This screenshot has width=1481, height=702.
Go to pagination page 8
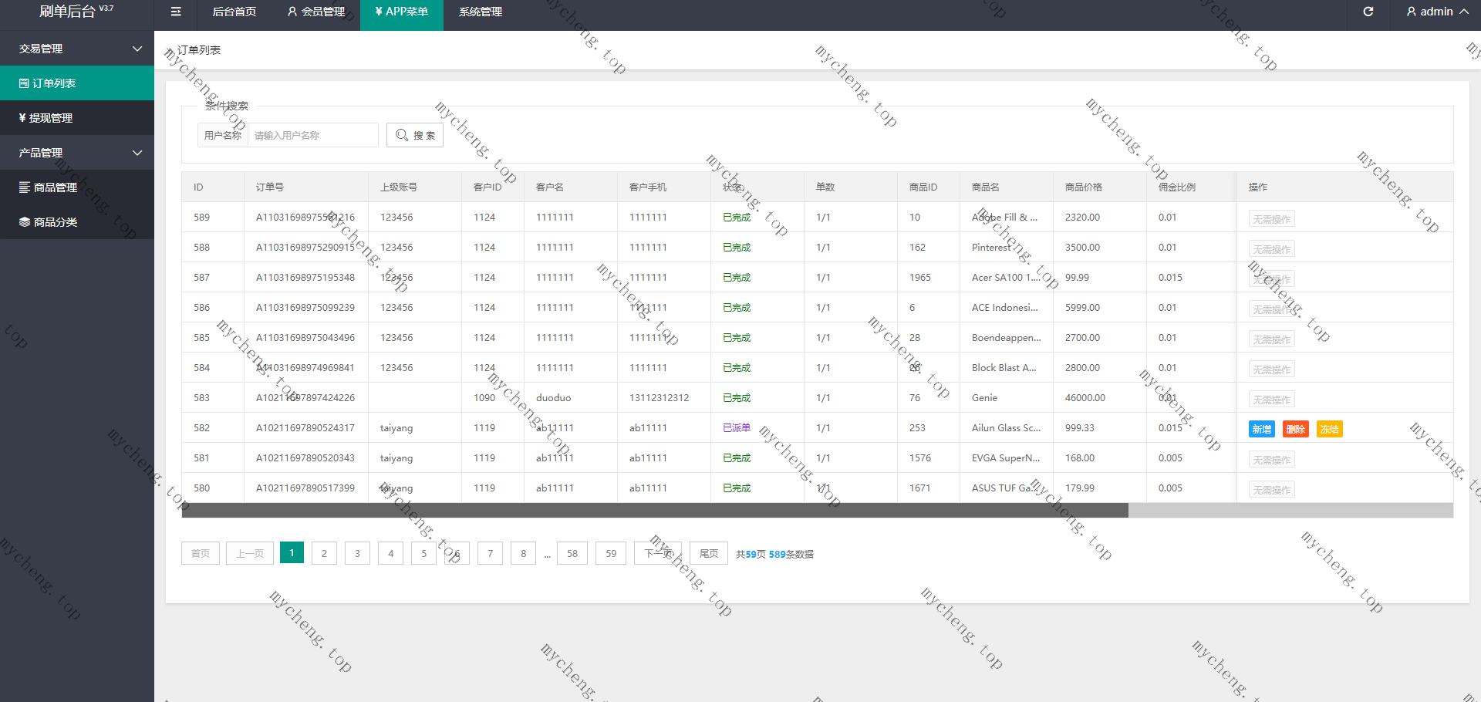tap(523, 553)
